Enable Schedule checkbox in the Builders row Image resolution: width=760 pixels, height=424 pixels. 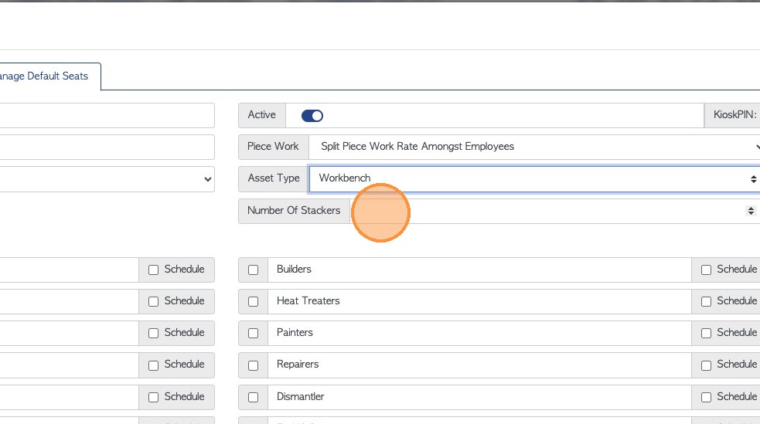pos(706,270)
